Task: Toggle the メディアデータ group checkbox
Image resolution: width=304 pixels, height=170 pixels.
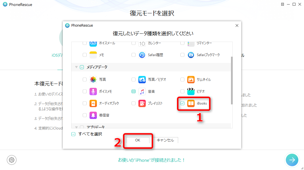Action: click(x=82, y=67)
